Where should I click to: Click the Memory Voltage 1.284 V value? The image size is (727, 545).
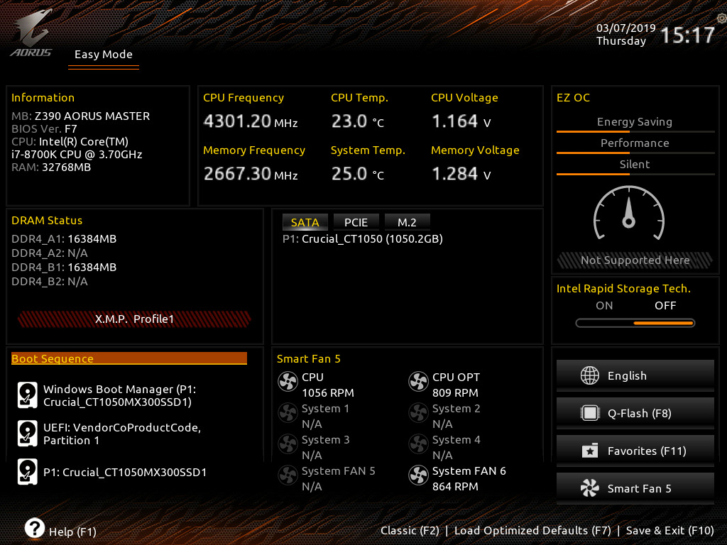click(461, 174)
